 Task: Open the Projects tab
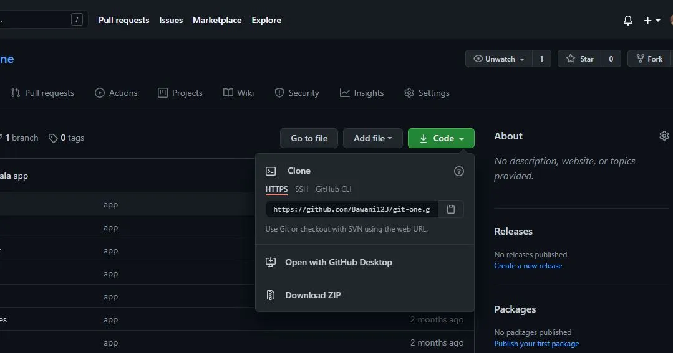pyautogui.click(x=180, y=93)
